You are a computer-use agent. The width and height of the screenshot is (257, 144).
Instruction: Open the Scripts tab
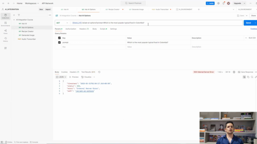click(103, 29)
